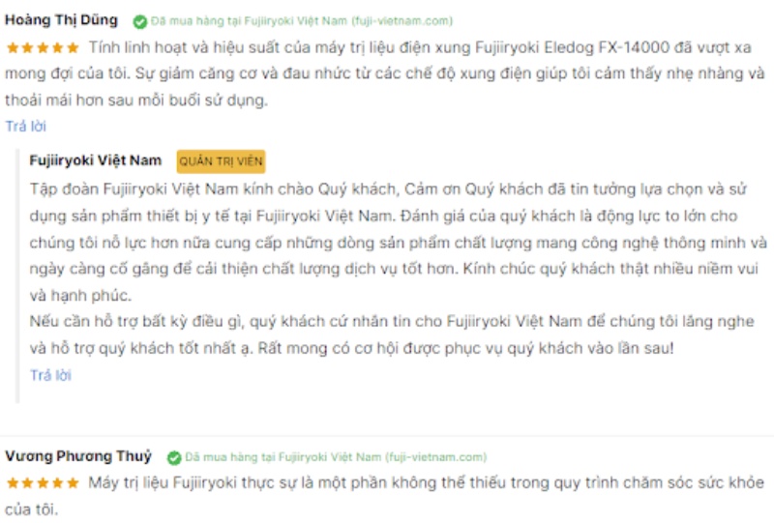This screenshot has width=774, height=523.
Task: Click reviewer name Hoàng Thị Dũng
Action: 61,20
